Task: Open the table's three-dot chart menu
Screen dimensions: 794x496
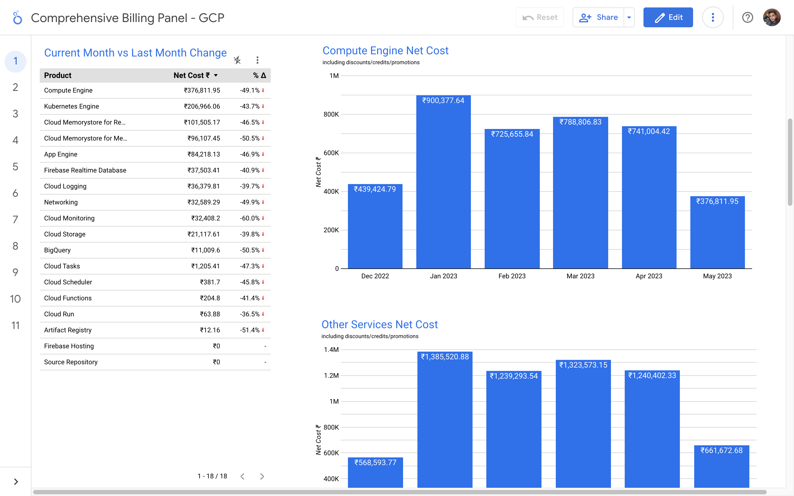Action: (257, 60)
